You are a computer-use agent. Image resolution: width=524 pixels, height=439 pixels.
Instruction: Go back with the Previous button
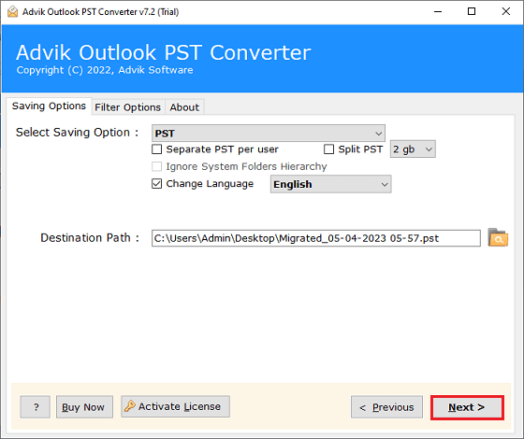[x=386, y=407]
